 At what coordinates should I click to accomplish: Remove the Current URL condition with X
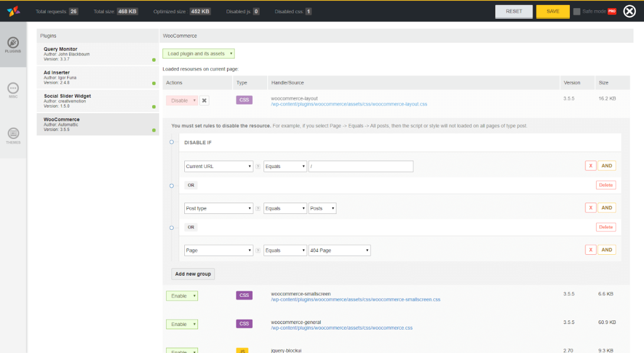(591, 165)
